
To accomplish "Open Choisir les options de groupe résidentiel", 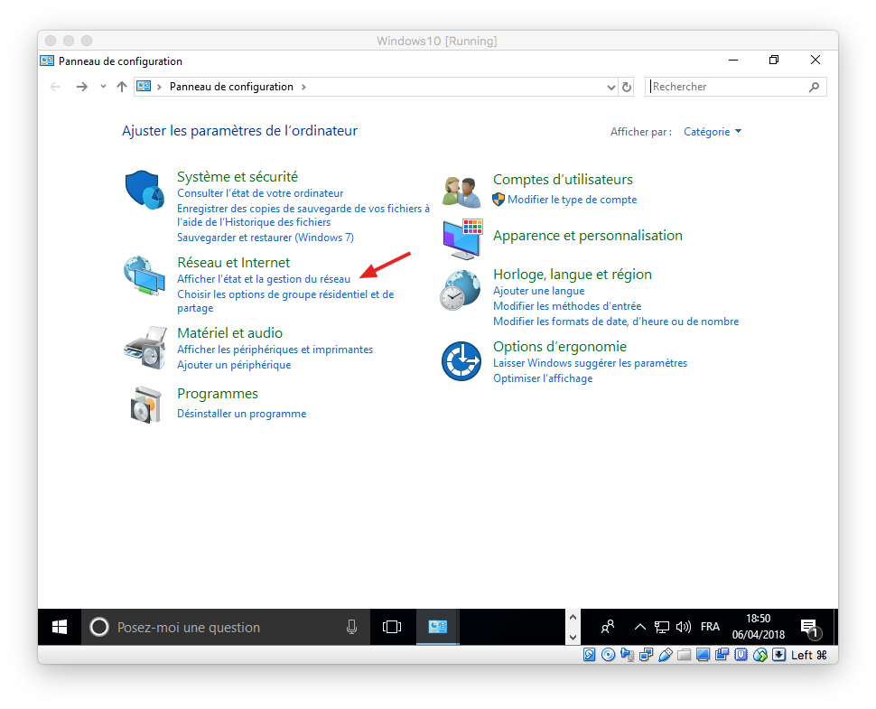I will pos(285,301).
